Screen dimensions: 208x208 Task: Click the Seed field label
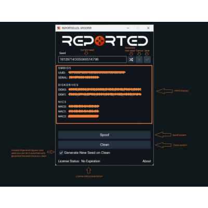pos(62,53)
